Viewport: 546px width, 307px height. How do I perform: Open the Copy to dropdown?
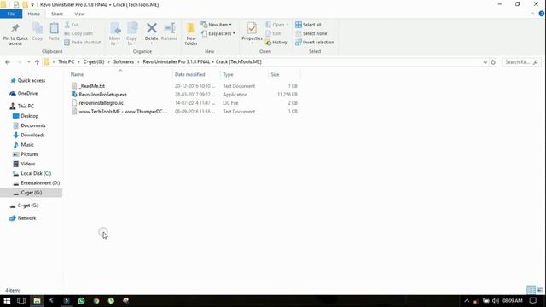pyautogui.click(x=131, y=34)
